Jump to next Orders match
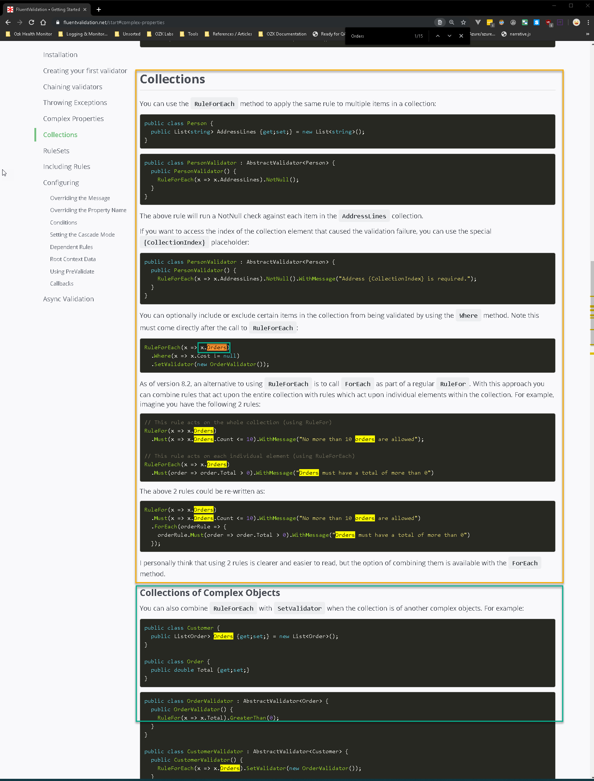Image resolution: width=594 pixels, height=781 pixels. click(450, 36)
